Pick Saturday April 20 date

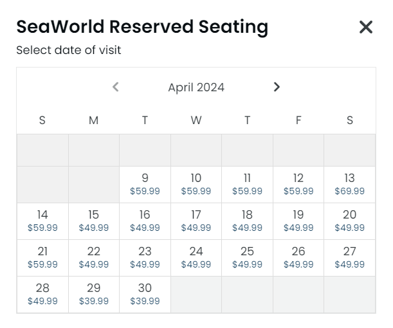pyautogui.click(x=349, y=221)
